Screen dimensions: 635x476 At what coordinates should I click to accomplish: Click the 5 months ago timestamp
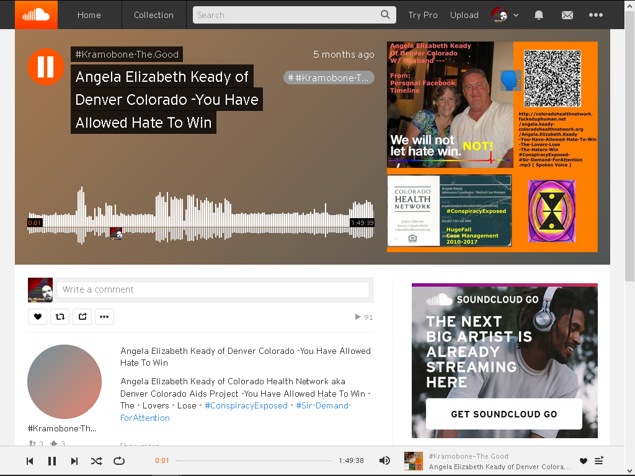(344, 55)
